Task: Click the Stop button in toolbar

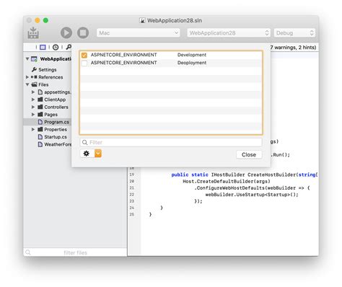Action: coord(83,32)
